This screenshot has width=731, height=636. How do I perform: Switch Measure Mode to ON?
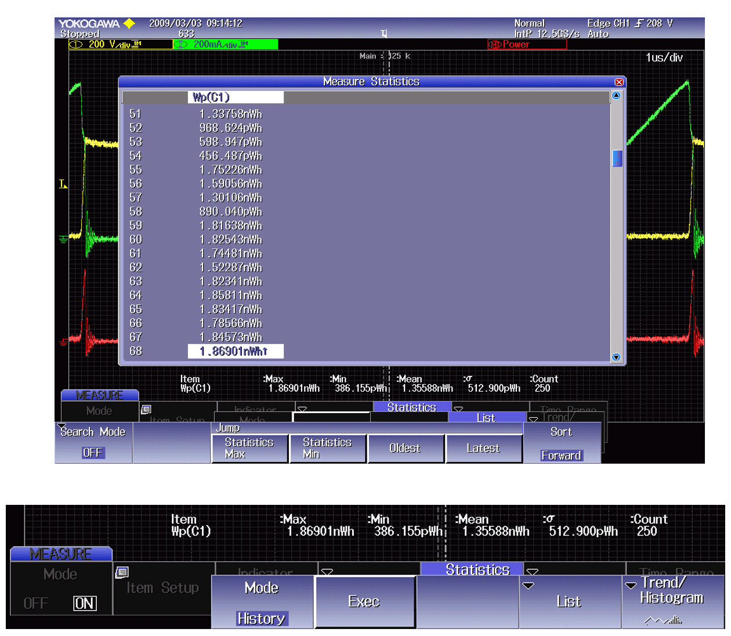(84, 604)
